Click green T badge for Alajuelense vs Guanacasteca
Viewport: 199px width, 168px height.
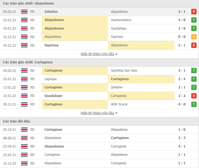tap(194, 20)
